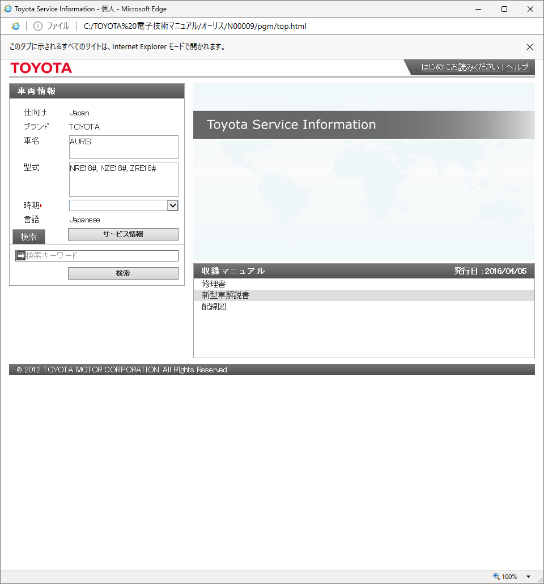
Task: Select the 検索 tab
Action: 29,237
